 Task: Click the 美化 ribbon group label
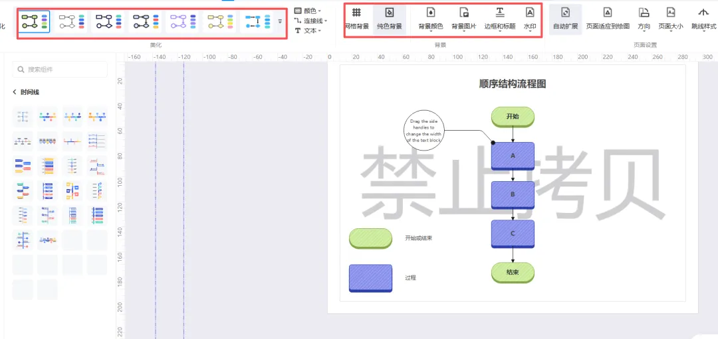coord(156,45)
